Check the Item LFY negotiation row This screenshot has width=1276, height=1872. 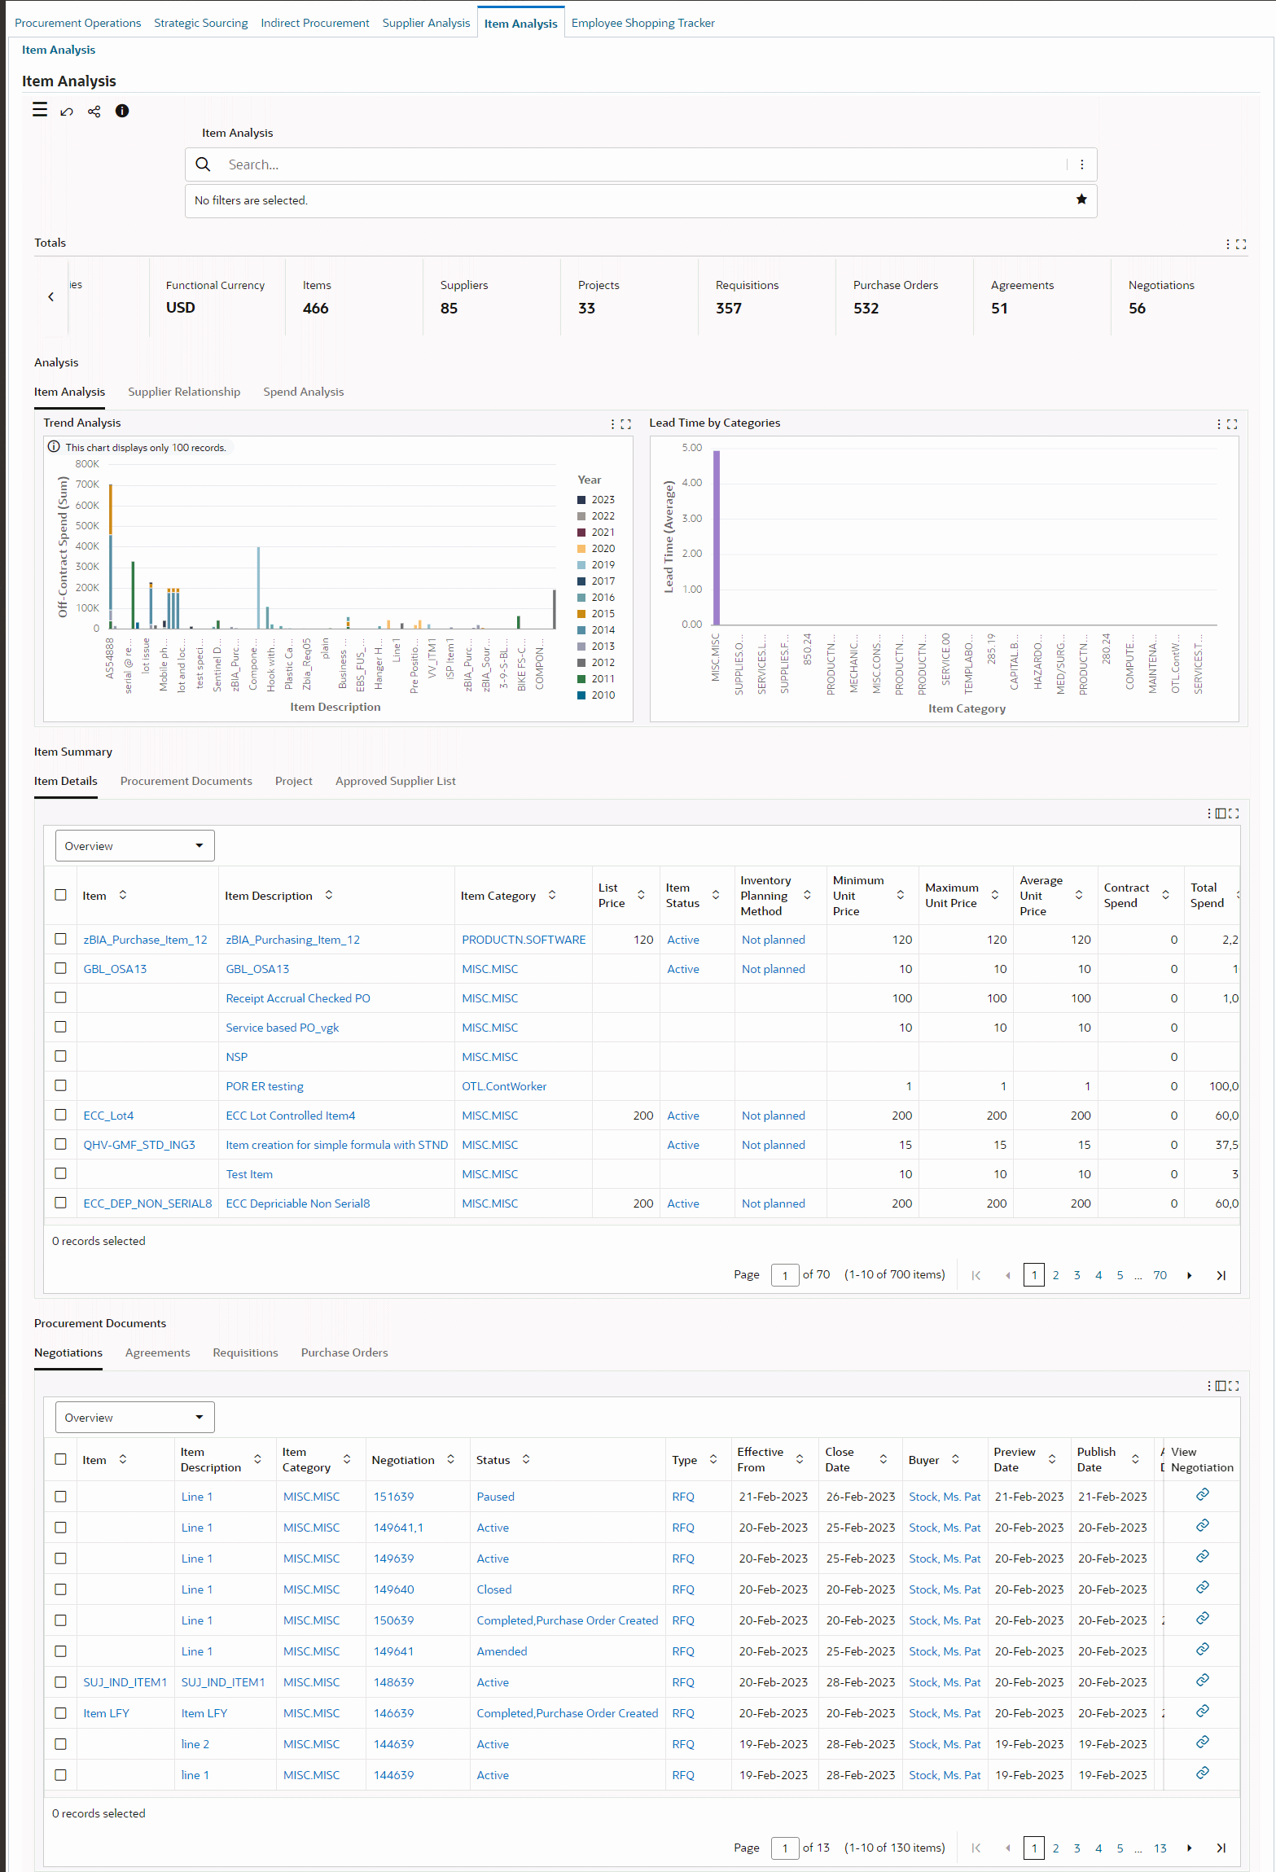pyautogui.click(x=60, y=1713)
